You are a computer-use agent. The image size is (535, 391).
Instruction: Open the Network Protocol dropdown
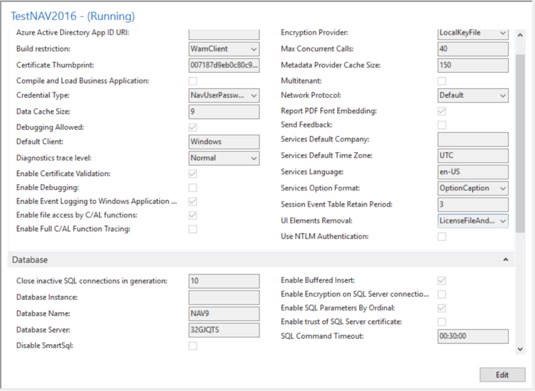[x=473, y=96]
